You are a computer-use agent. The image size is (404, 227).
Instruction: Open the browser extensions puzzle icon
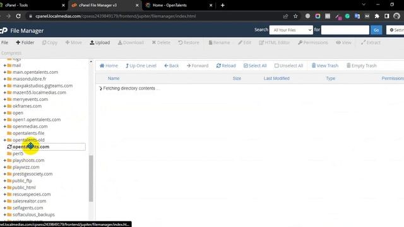377,16
